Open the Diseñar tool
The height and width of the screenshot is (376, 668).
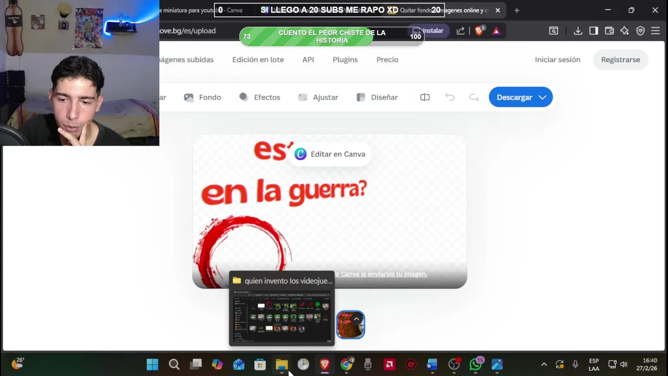pyautogui.click(x=377, y=97)
